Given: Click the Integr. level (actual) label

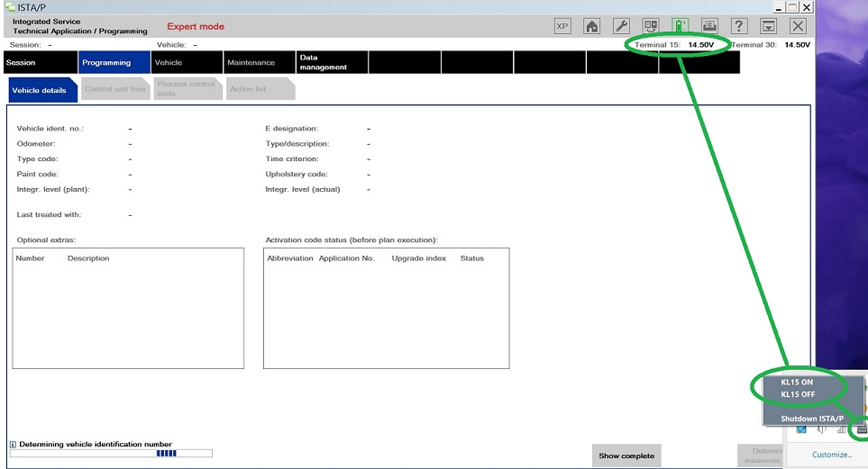Looking at the screenshot, I should [x=303, y=189].
